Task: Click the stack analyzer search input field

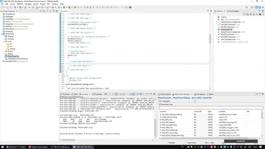Action: pyautogui.click(x=211, y=108)
